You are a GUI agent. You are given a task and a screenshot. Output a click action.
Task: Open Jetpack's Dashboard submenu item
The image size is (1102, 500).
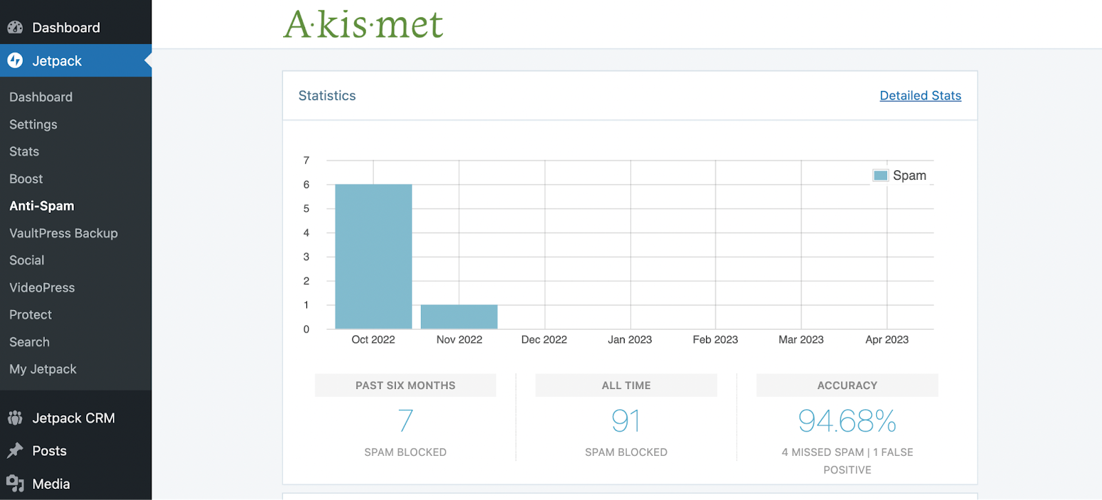point(41,97)
